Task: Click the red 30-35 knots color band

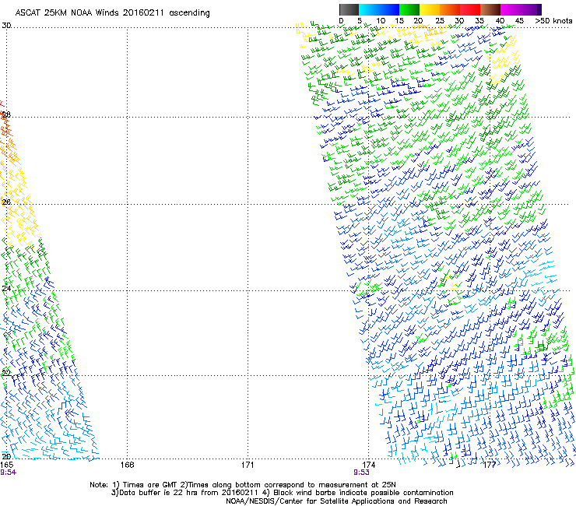Action: pyautogui.click(x=470, y=9)
